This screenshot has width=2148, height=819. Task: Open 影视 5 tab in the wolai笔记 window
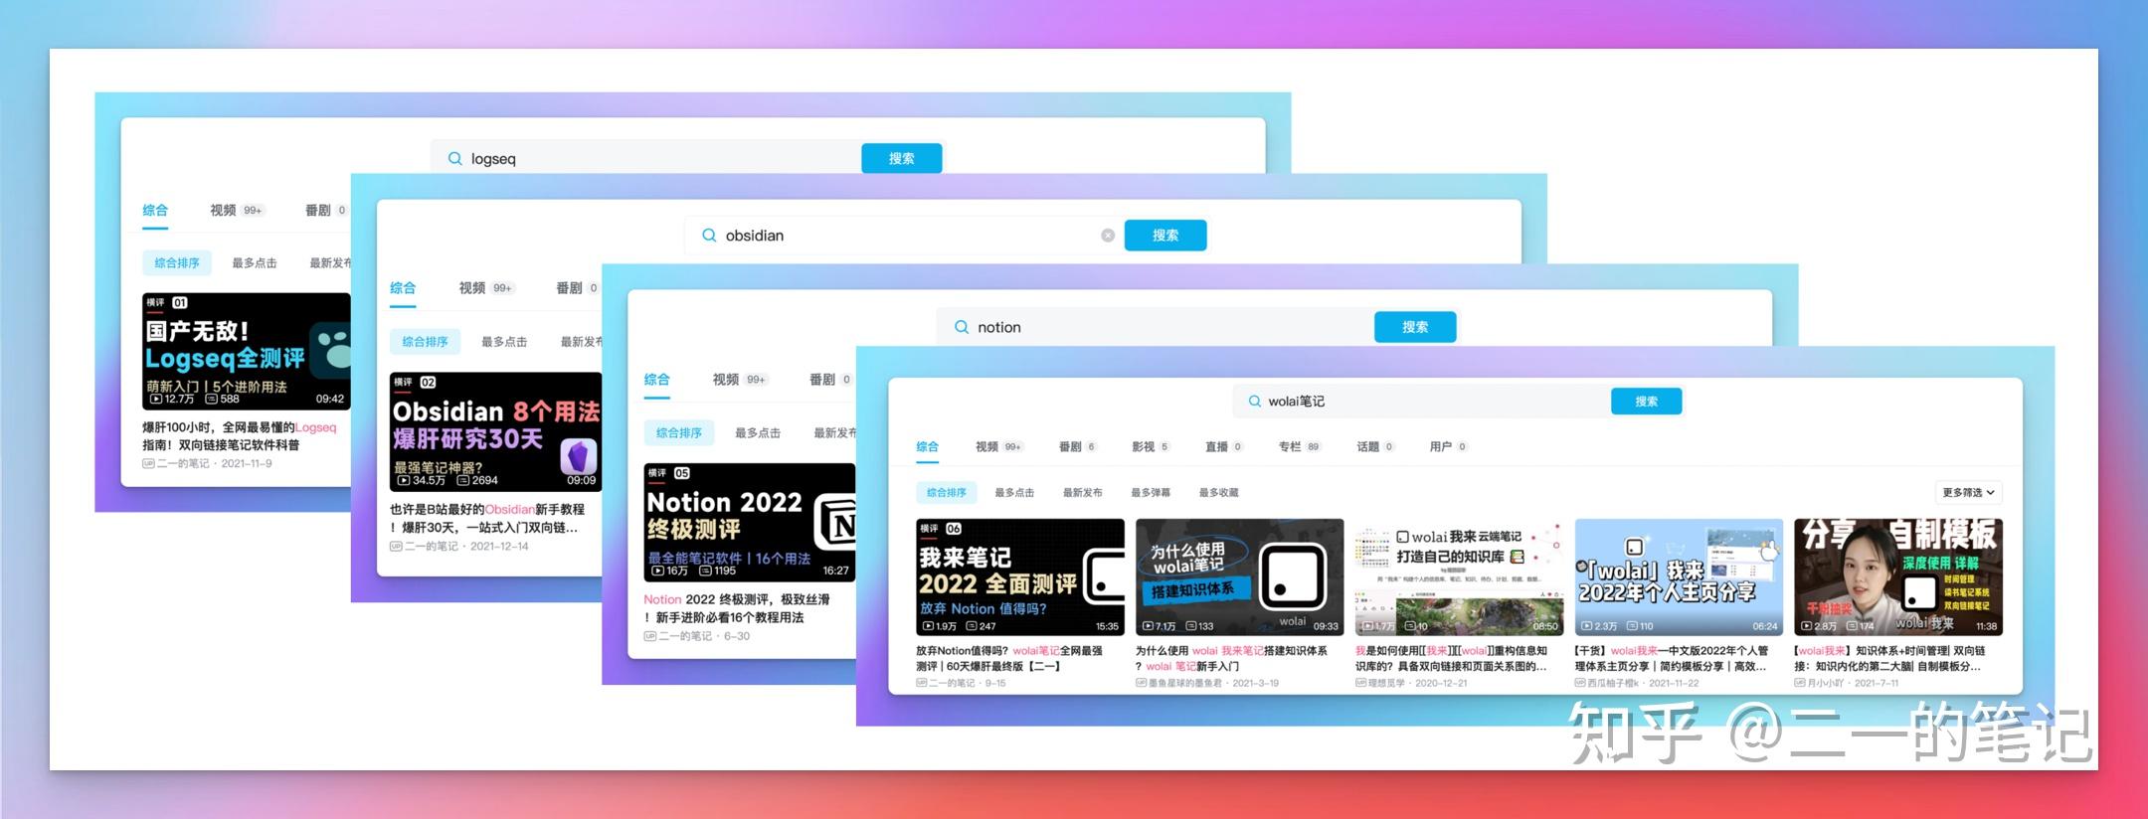tap(1152, 447)
